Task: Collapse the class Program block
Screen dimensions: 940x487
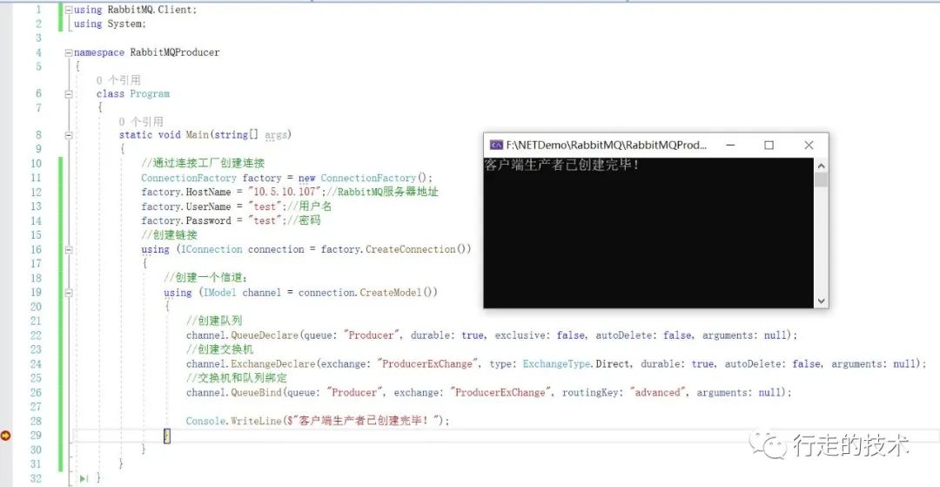Action: (69, 94)
